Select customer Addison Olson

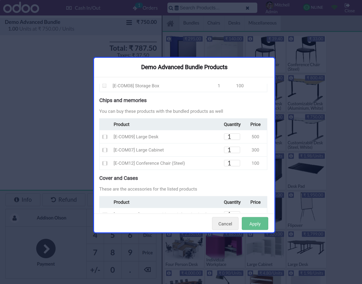point(46,218)
